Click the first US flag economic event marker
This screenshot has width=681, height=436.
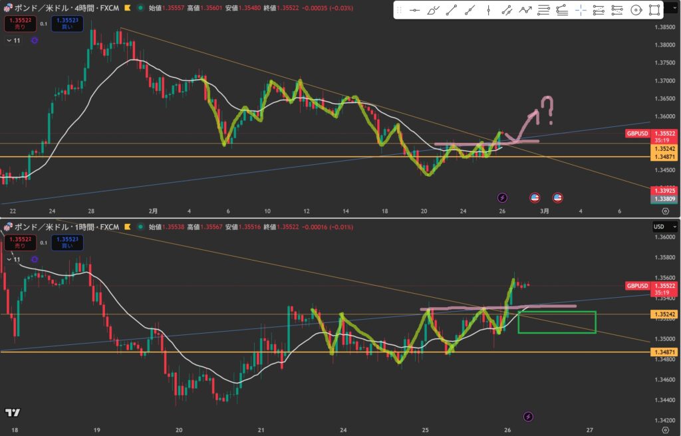click(535, 197)
